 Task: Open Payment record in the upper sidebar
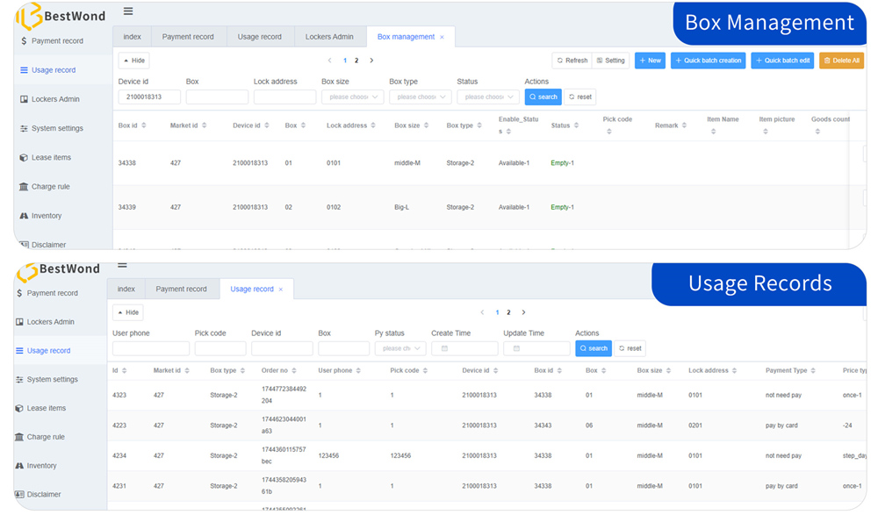57,41
